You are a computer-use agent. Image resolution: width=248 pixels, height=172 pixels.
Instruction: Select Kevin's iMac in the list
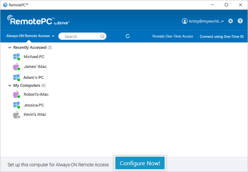(x=35, y=115)
